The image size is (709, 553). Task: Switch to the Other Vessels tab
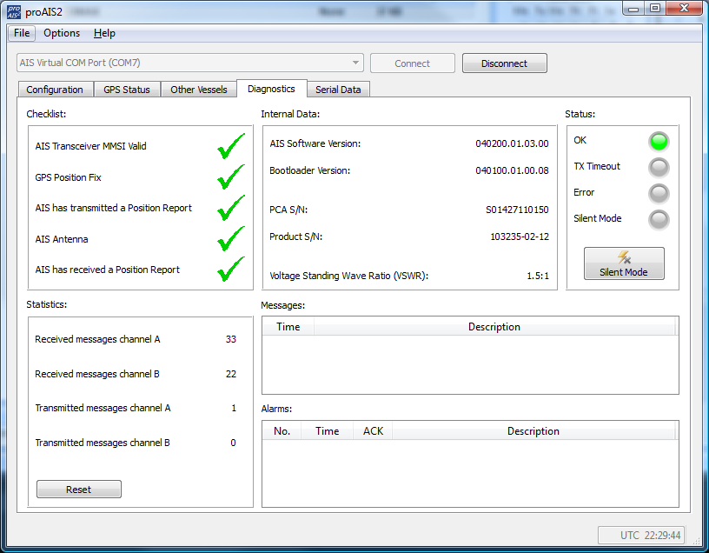198,90
